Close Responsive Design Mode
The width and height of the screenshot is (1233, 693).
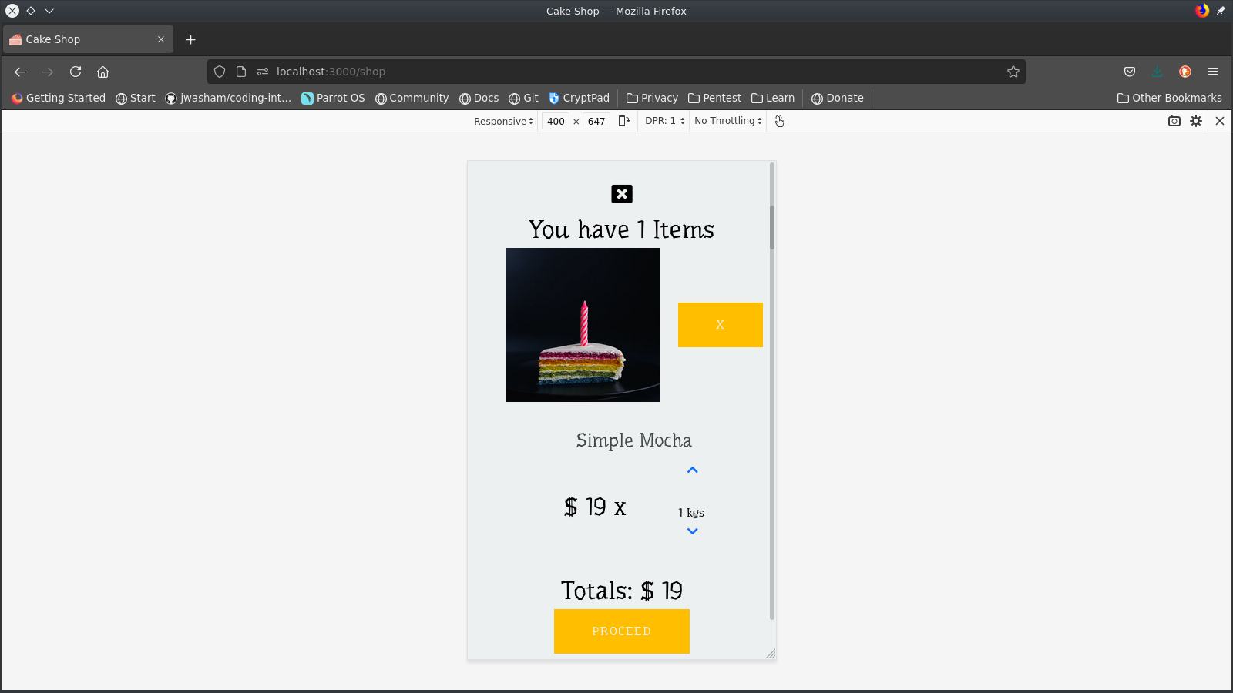click(1220, 121)
